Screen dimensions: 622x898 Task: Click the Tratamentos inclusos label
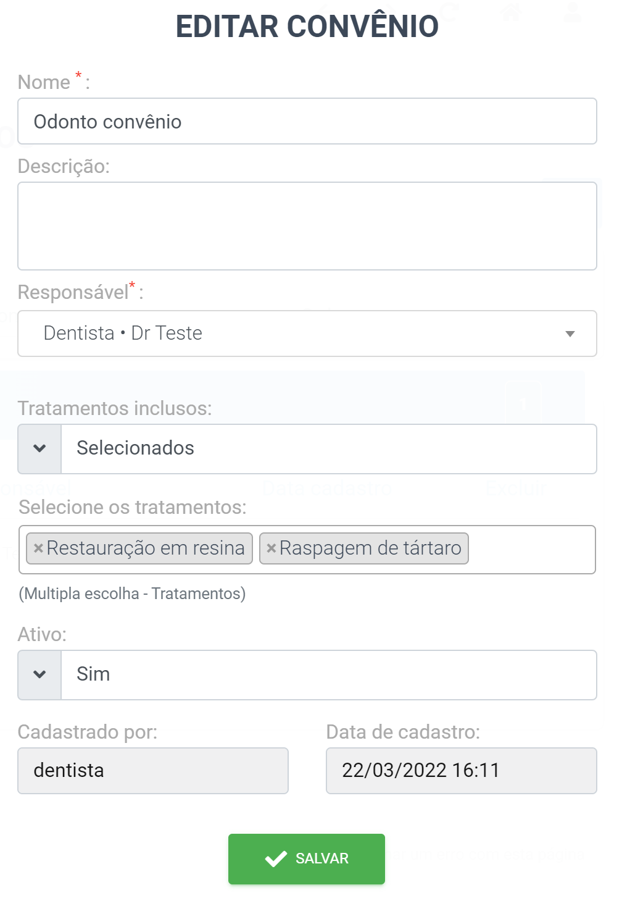tap(115, 408)
